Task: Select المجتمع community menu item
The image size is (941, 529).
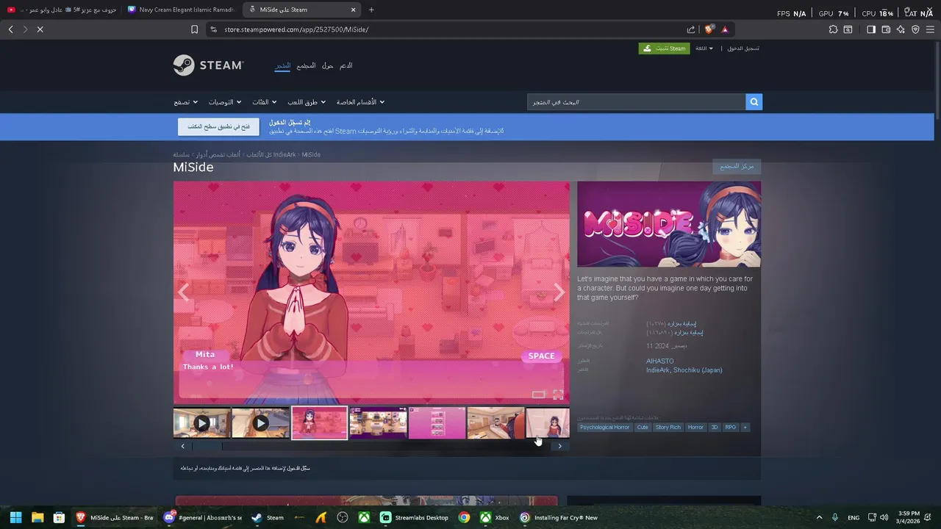Action: pyautogui.click(x=307, y=65)
